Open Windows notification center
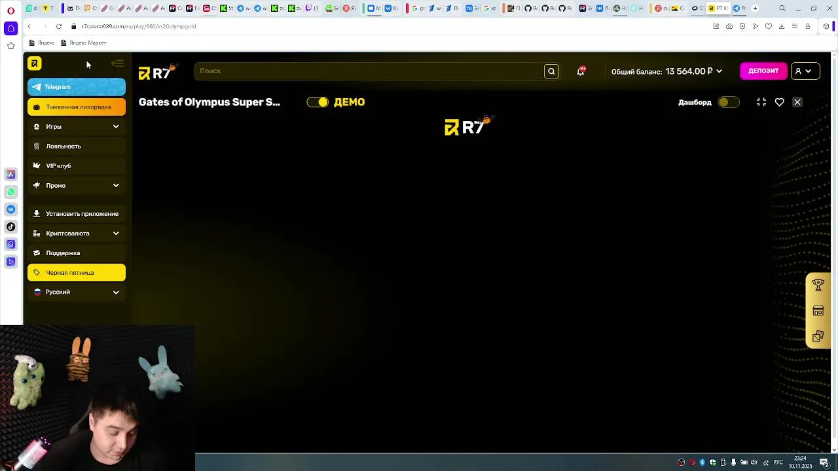This screenshot has height=471, width=838. 825,462
